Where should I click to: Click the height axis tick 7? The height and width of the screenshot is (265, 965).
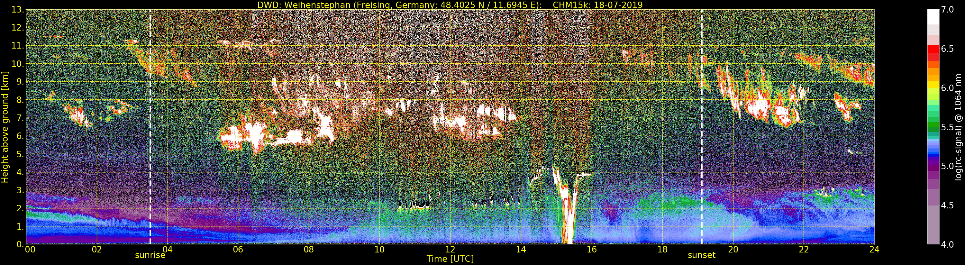point(20,118)
